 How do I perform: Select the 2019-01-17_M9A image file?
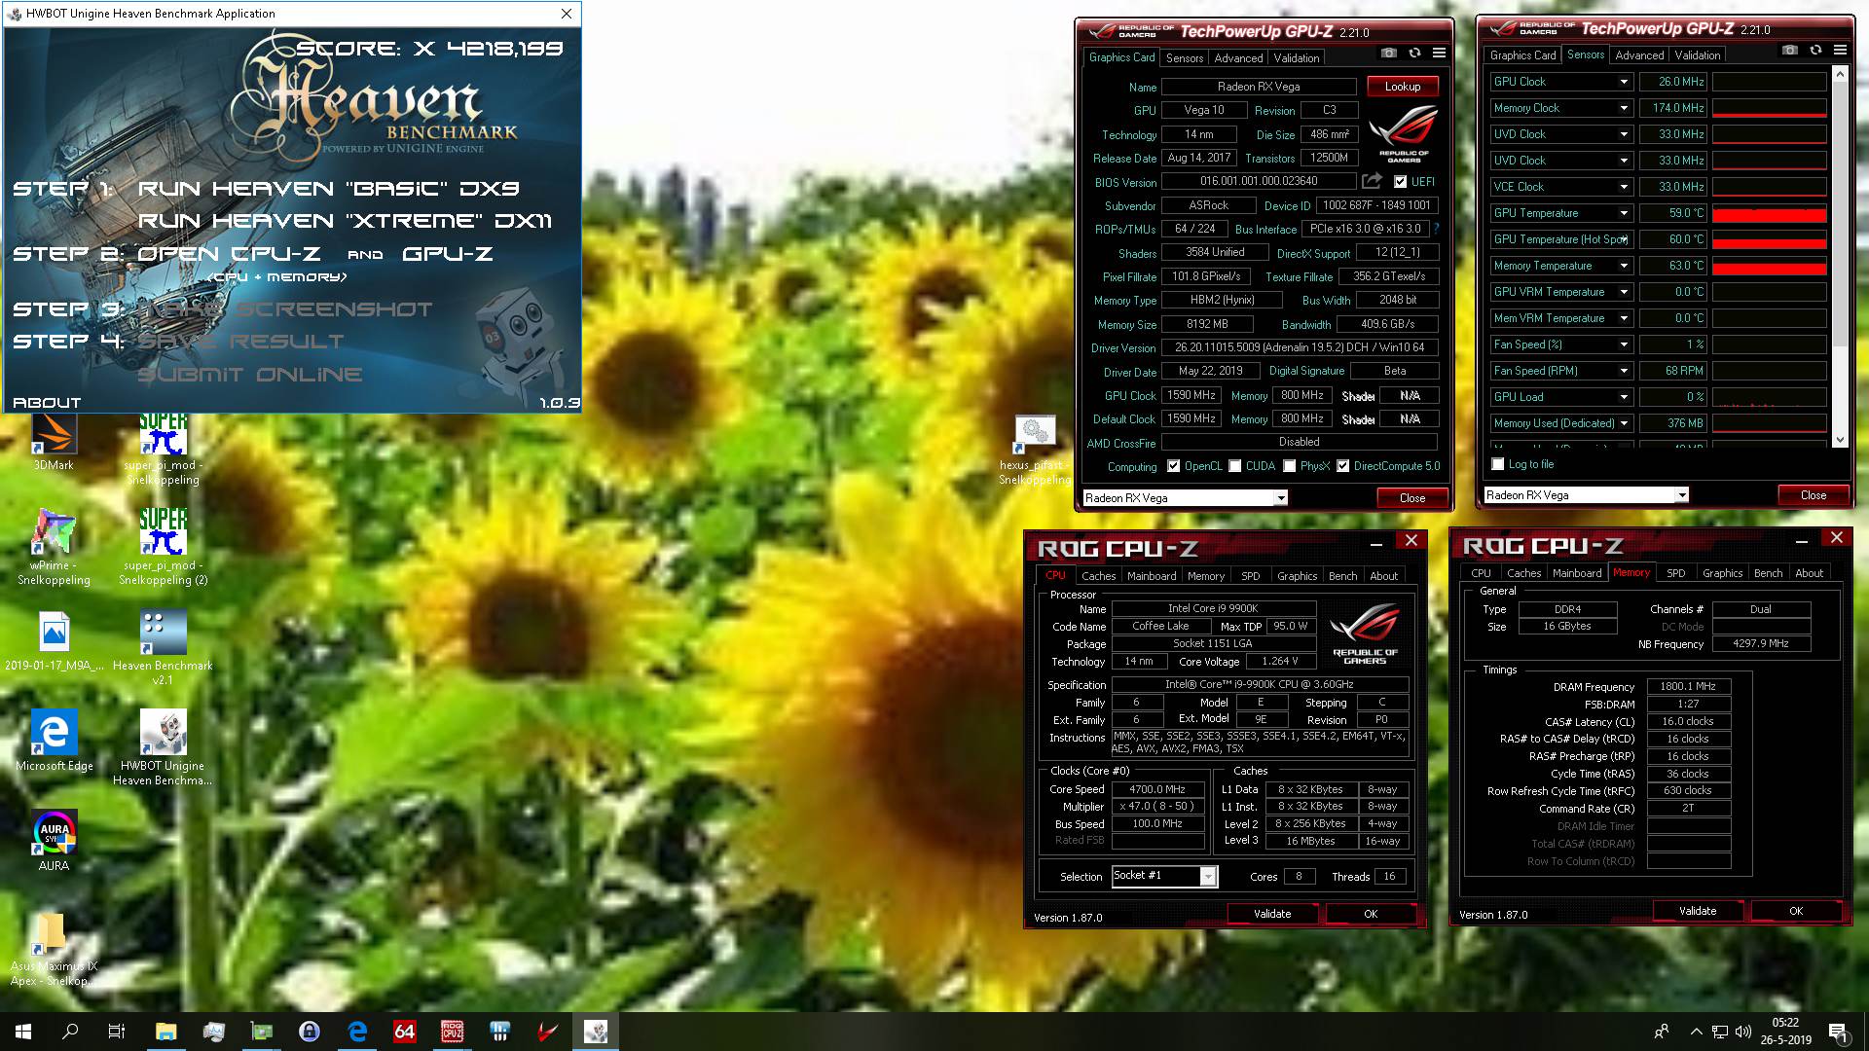[54, 642]
